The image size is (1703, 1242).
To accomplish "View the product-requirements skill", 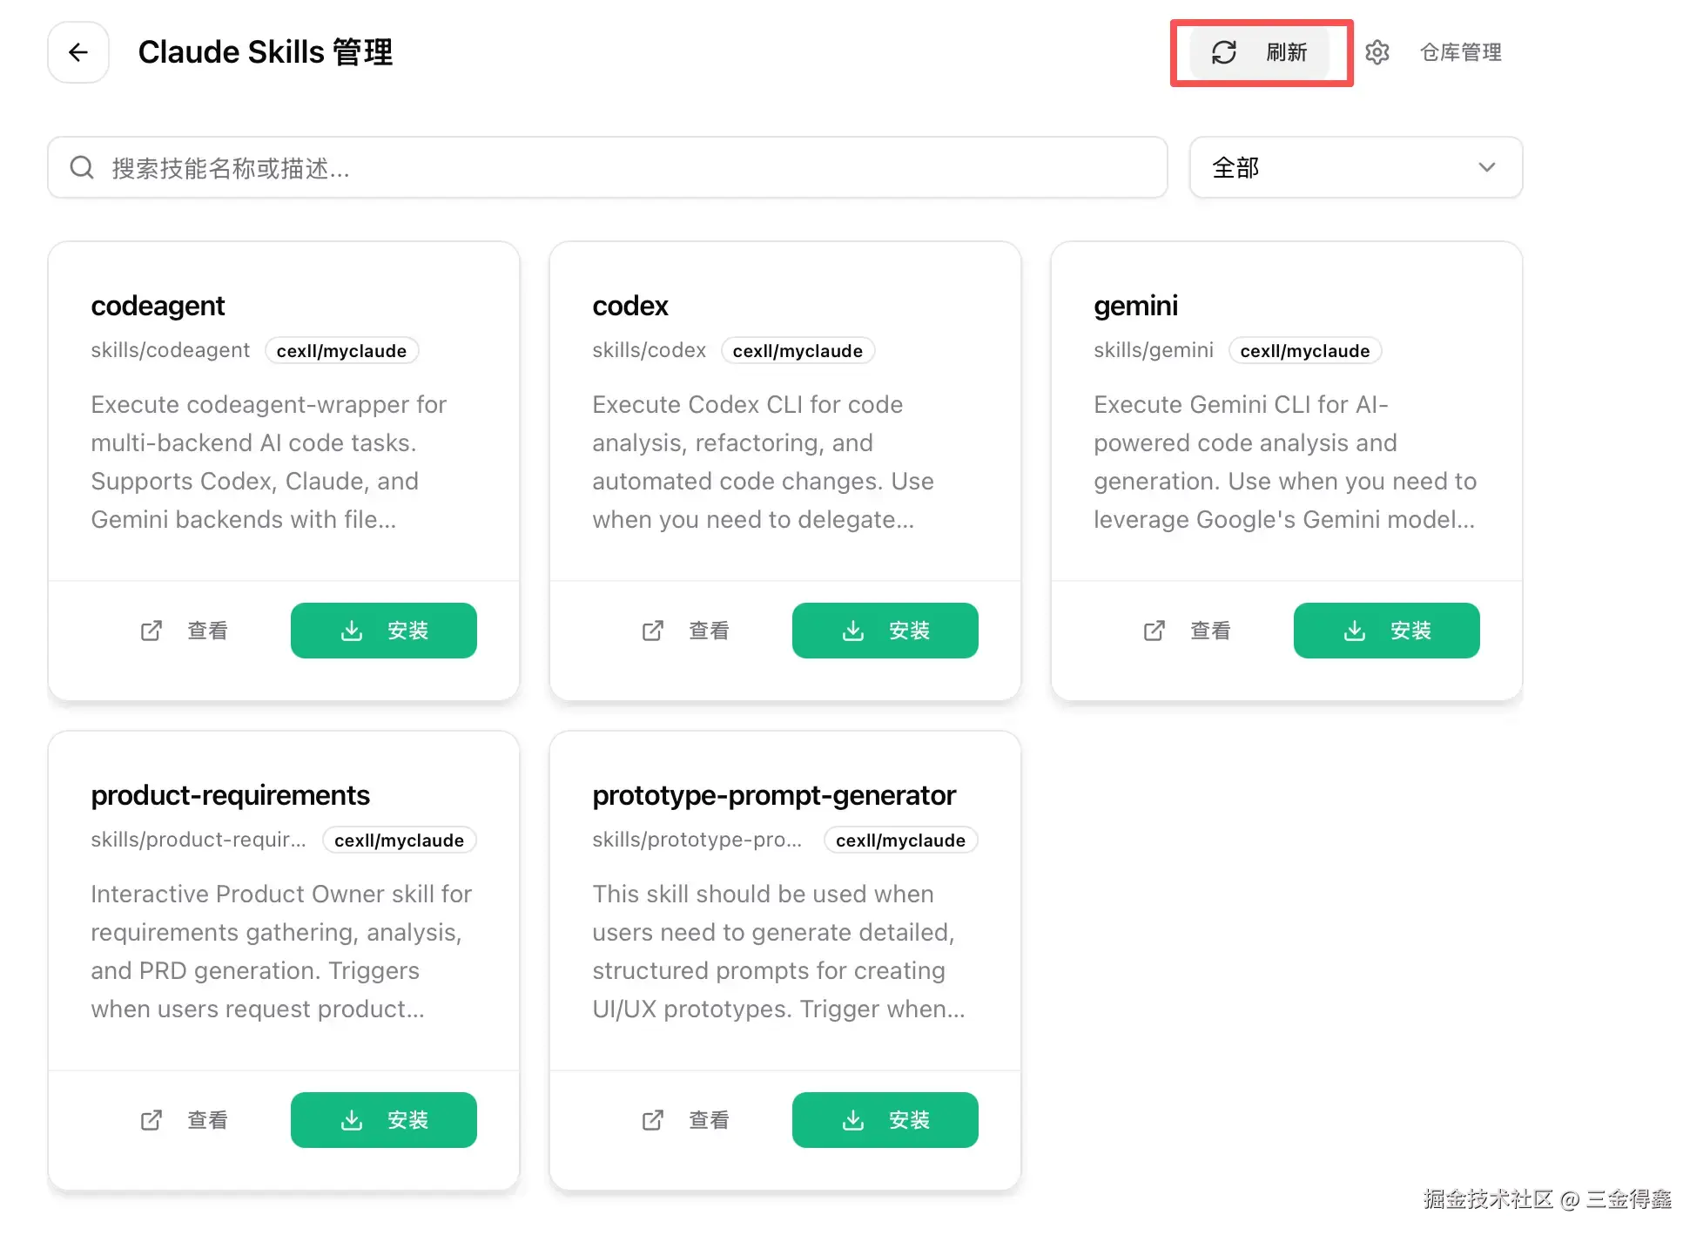I will point(186,1120).
